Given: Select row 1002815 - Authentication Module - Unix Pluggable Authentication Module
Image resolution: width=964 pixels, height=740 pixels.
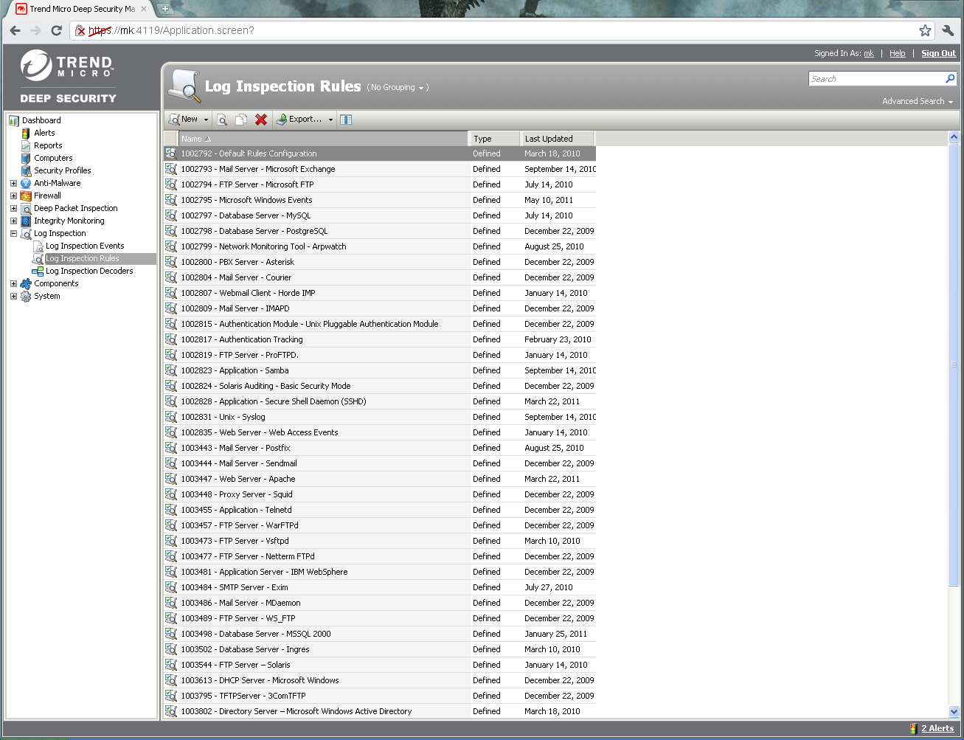Looking at the screenshot, I should pos(380,324).
